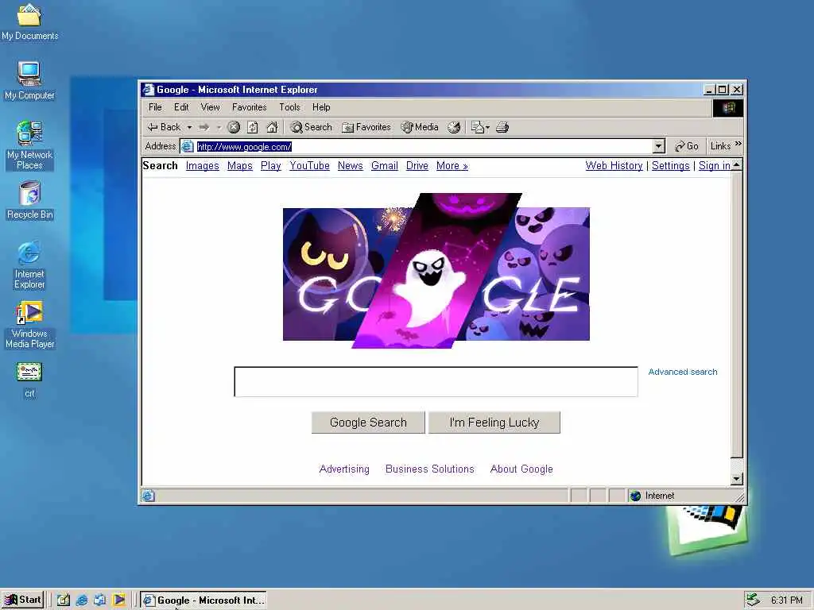Open the Media pane toolbar button
This screenshot has height=610, width=814.
coord(420,127)
